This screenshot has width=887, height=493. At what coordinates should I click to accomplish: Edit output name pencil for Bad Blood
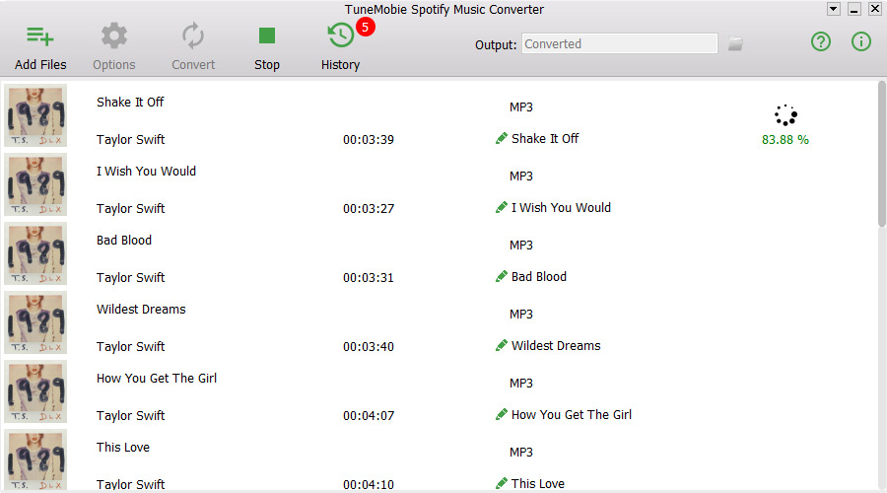pos(502,276)
